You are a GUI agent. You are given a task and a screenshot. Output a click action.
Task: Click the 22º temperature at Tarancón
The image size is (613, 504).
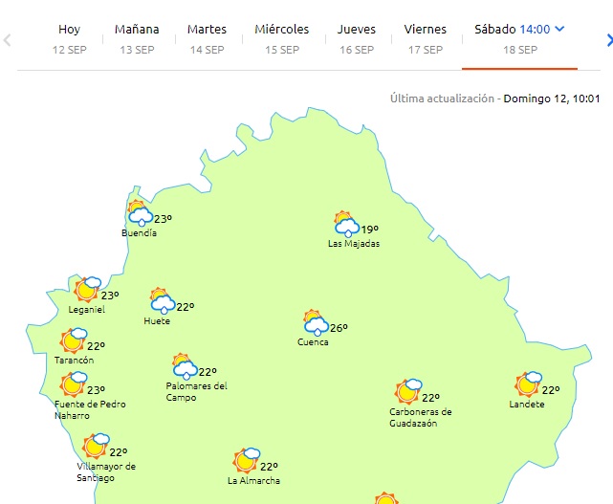[x=96, y=346]
